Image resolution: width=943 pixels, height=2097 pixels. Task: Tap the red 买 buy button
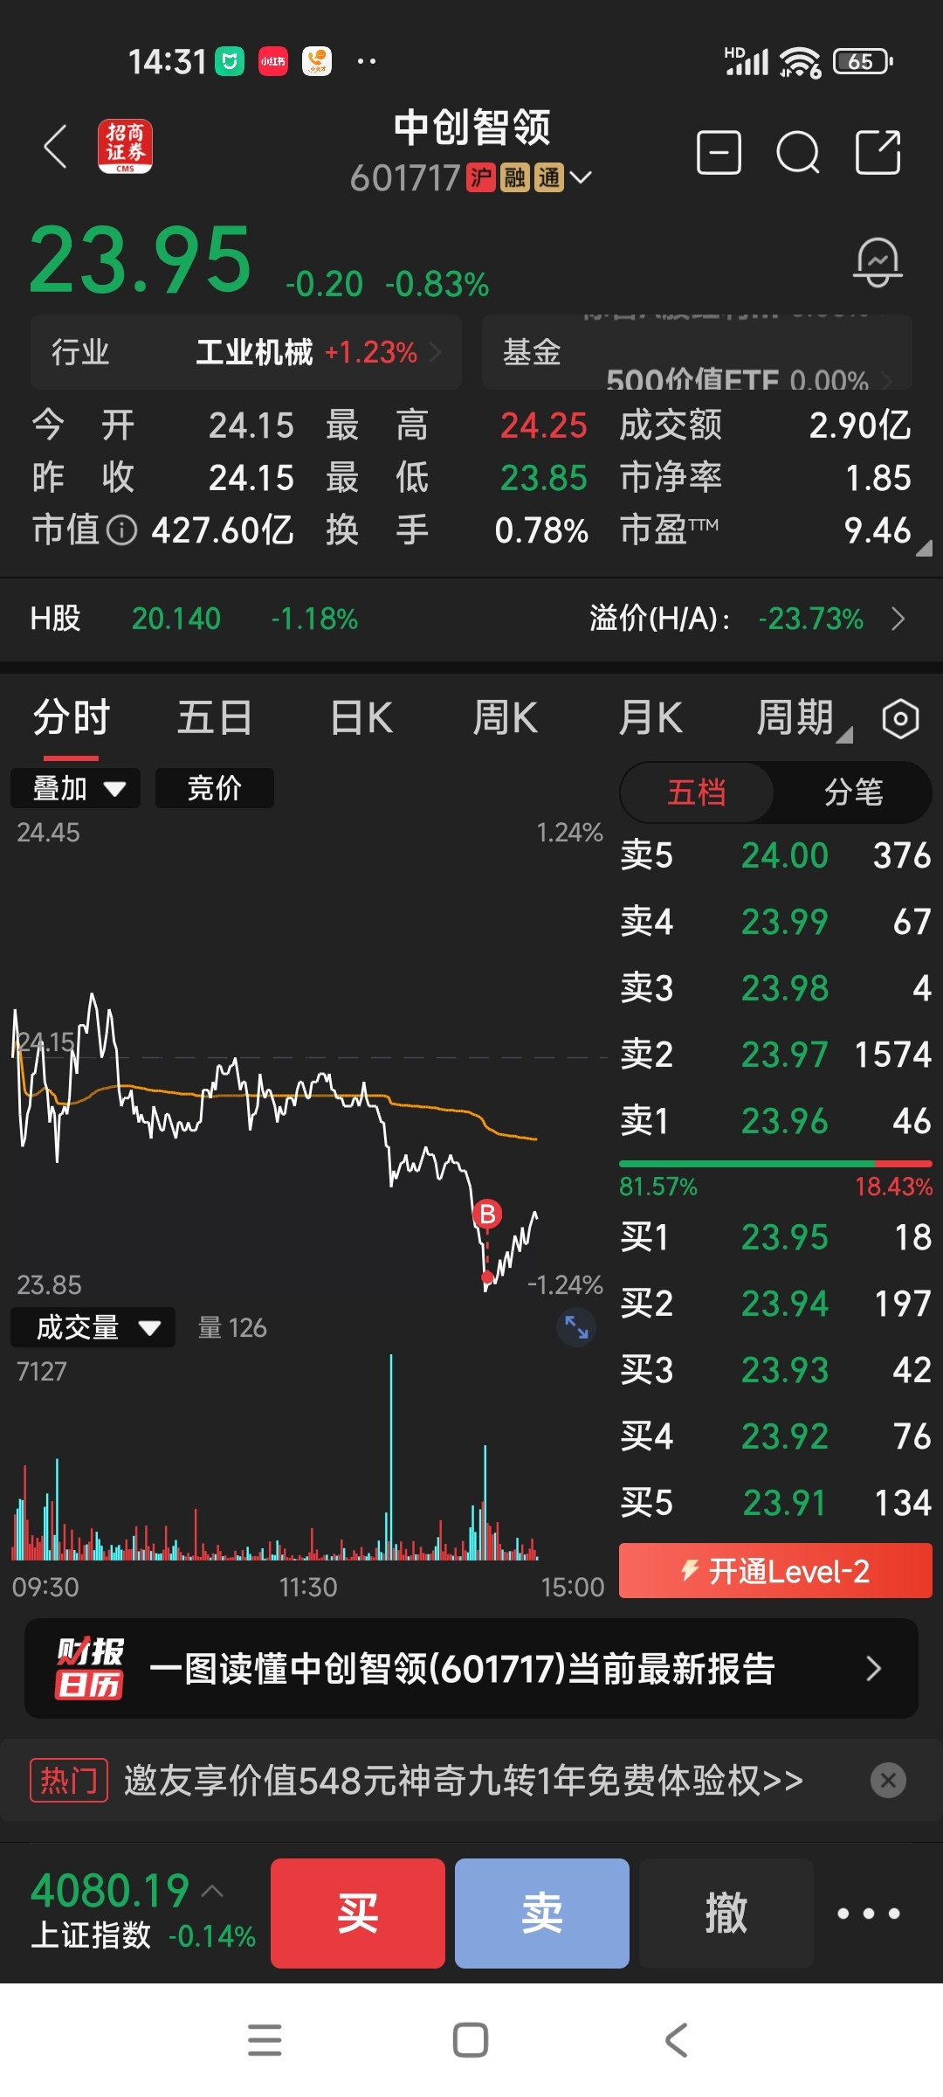click(358, 1914)
